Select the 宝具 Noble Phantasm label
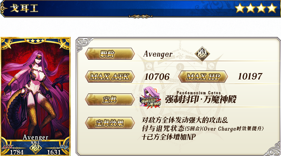This screenshot has width=281, height=156. pos(110,99)
